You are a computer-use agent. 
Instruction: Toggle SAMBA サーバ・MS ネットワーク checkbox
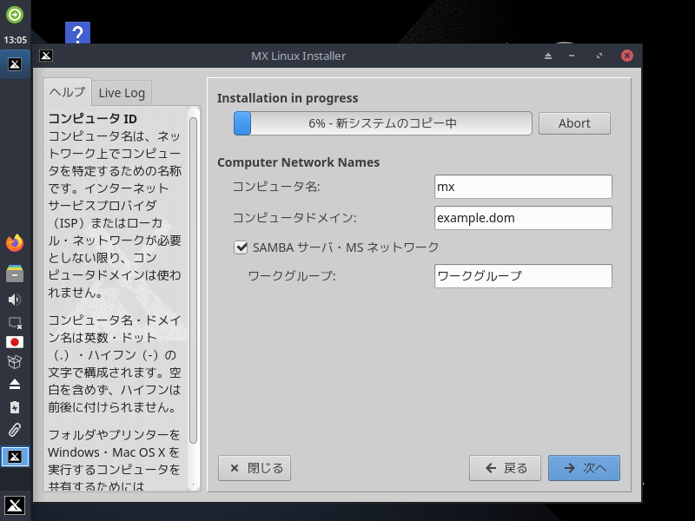[241, 247]
